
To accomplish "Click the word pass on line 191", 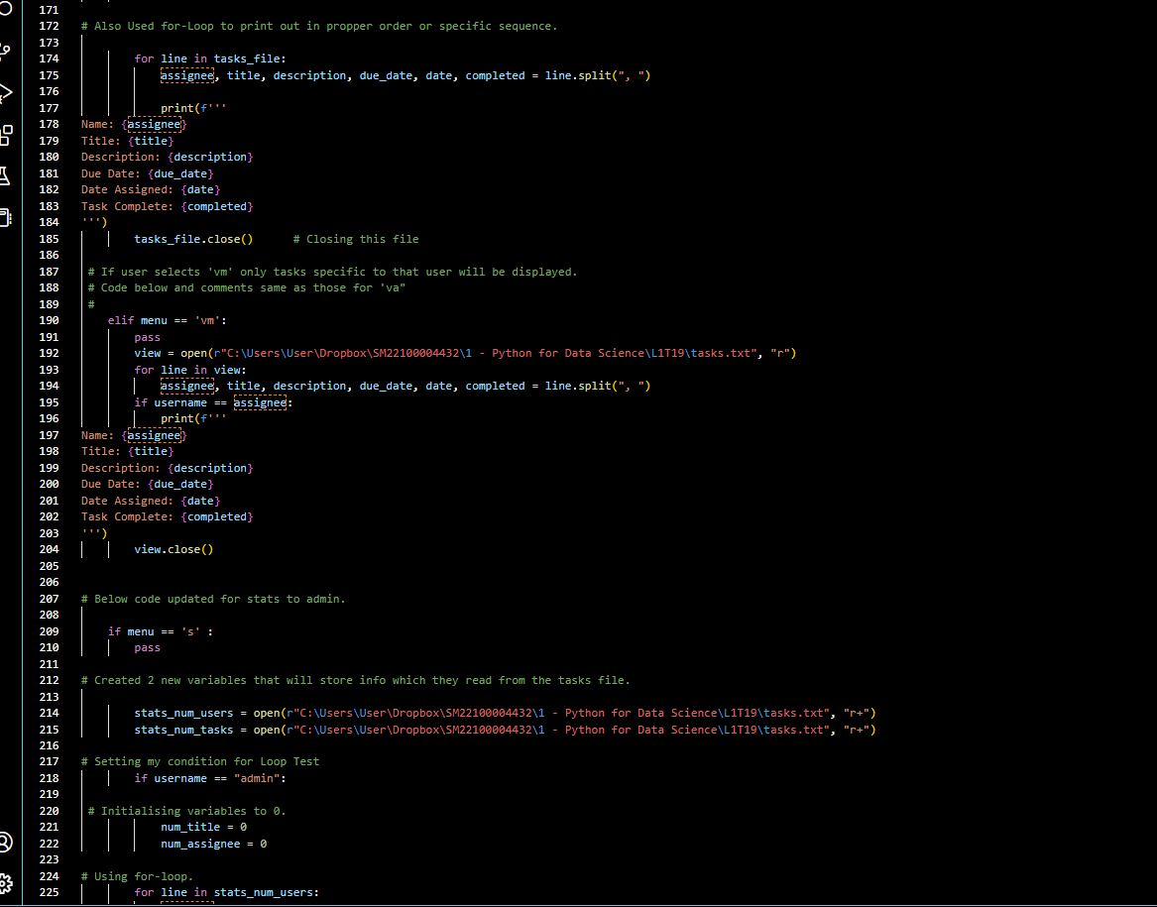I will click(147, 336).
